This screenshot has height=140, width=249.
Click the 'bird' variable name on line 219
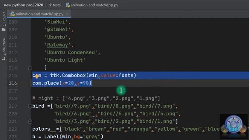coord(38,106)
